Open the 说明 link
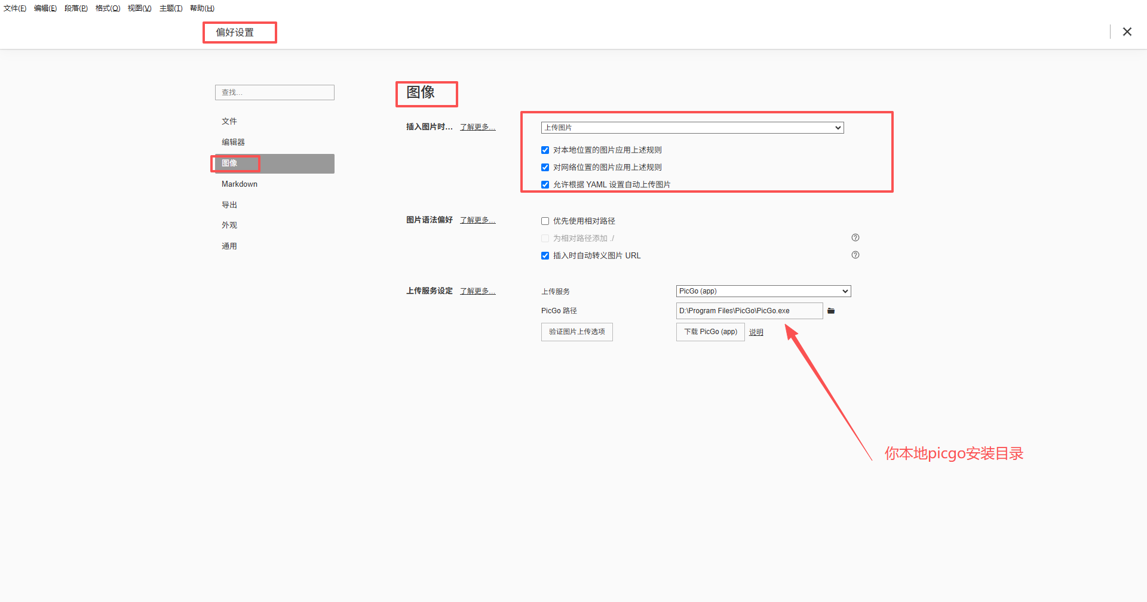Image resolution: width=1147 pixels, height=602 pixels. pos(756,332)
